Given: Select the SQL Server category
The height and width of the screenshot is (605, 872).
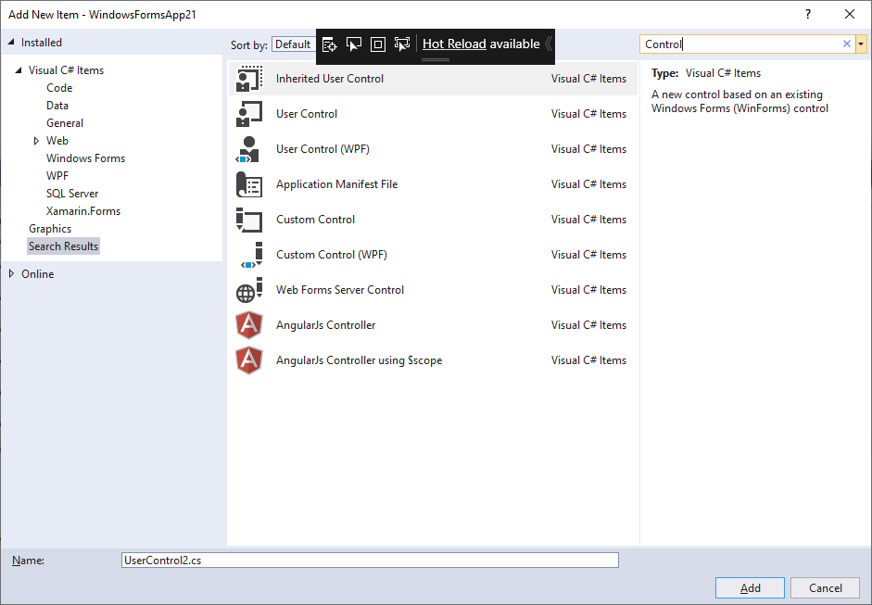Looking at the screenshot, I should pyautogui.click(x=72, y=194).
